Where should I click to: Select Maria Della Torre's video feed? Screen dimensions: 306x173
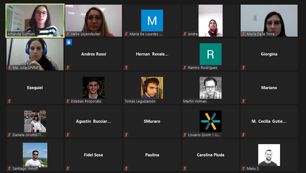pyautogui.click(x=269, y=20)
